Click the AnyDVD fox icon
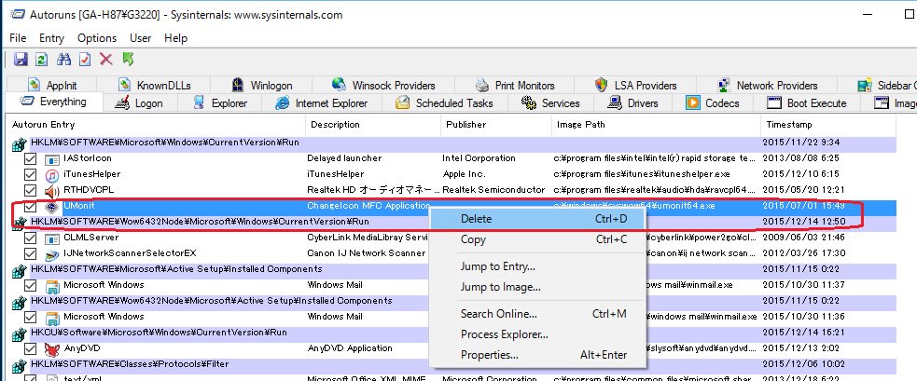 (52, 348)
